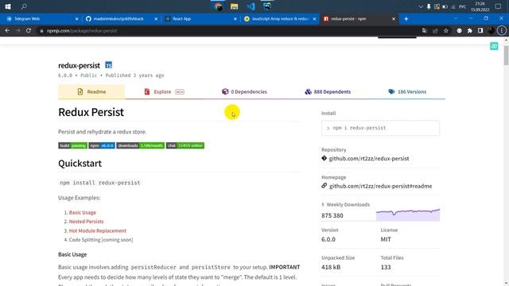Screen dimensions: 509x286
Task: Follow the Nested Persists link
Action: point(86,222)
